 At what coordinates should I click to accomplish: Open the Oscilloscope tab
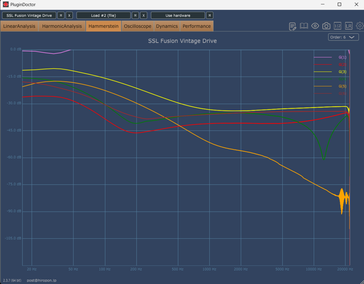[x=138, y=26]
